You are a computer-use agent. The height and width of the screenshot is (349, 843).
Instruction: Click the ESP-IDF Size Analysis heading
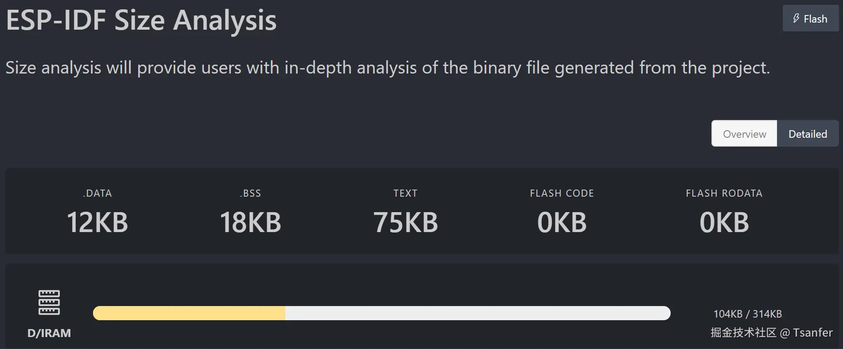coord(141,20)
